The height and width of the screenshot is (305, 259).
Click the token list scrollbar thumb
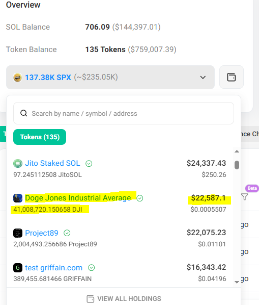pyautogui.click(x=237, y=165)
